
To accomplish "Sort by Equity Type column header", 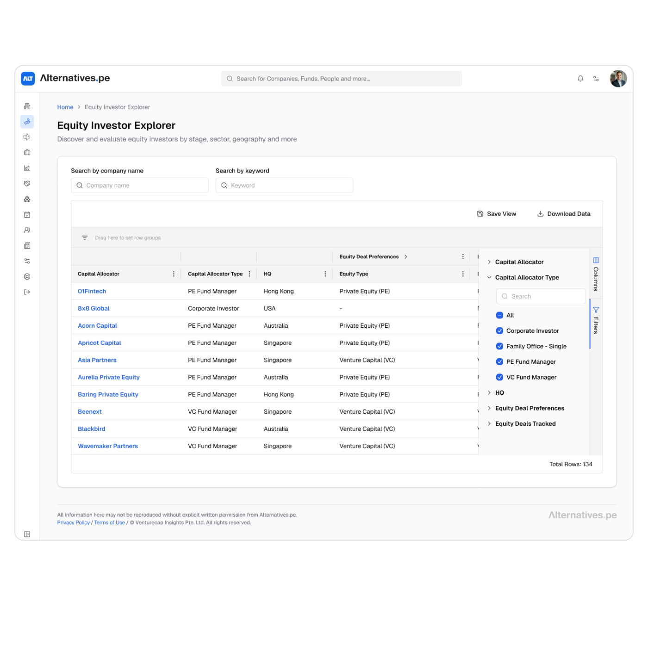I will pos(354,274).
